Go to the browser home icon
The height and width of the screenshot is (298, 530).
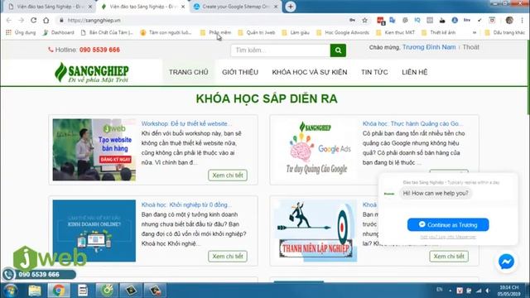46,20
